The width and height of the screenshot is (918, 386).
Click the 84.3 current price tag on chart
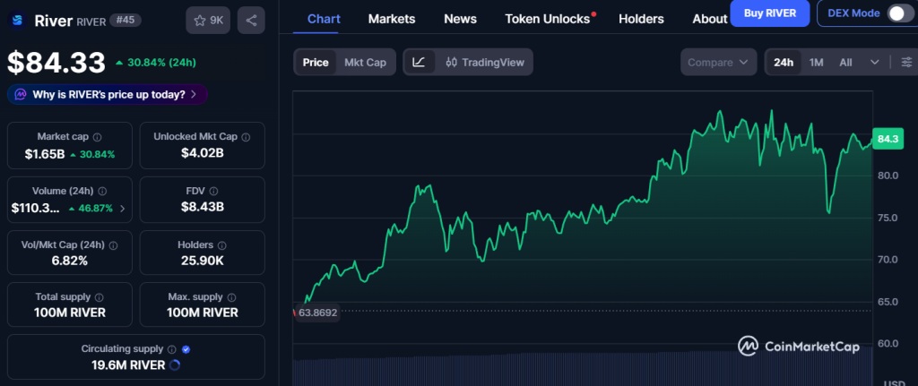(888, 139)
